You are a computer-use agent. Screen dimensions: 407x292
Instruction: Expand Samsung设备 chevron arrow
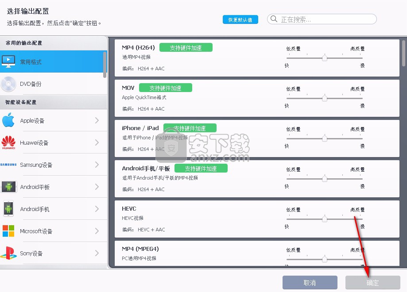[x=97, y=165]
